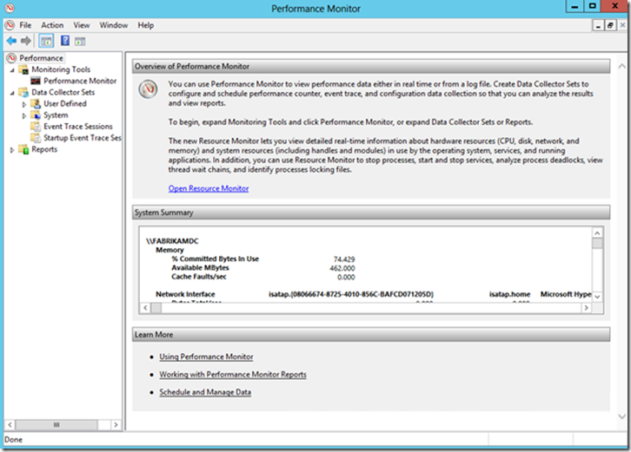631x452 pixels.
Task: Click System Summary horizontal scroll left arrow
Action: pyautogui.click(x=145, y=308)
